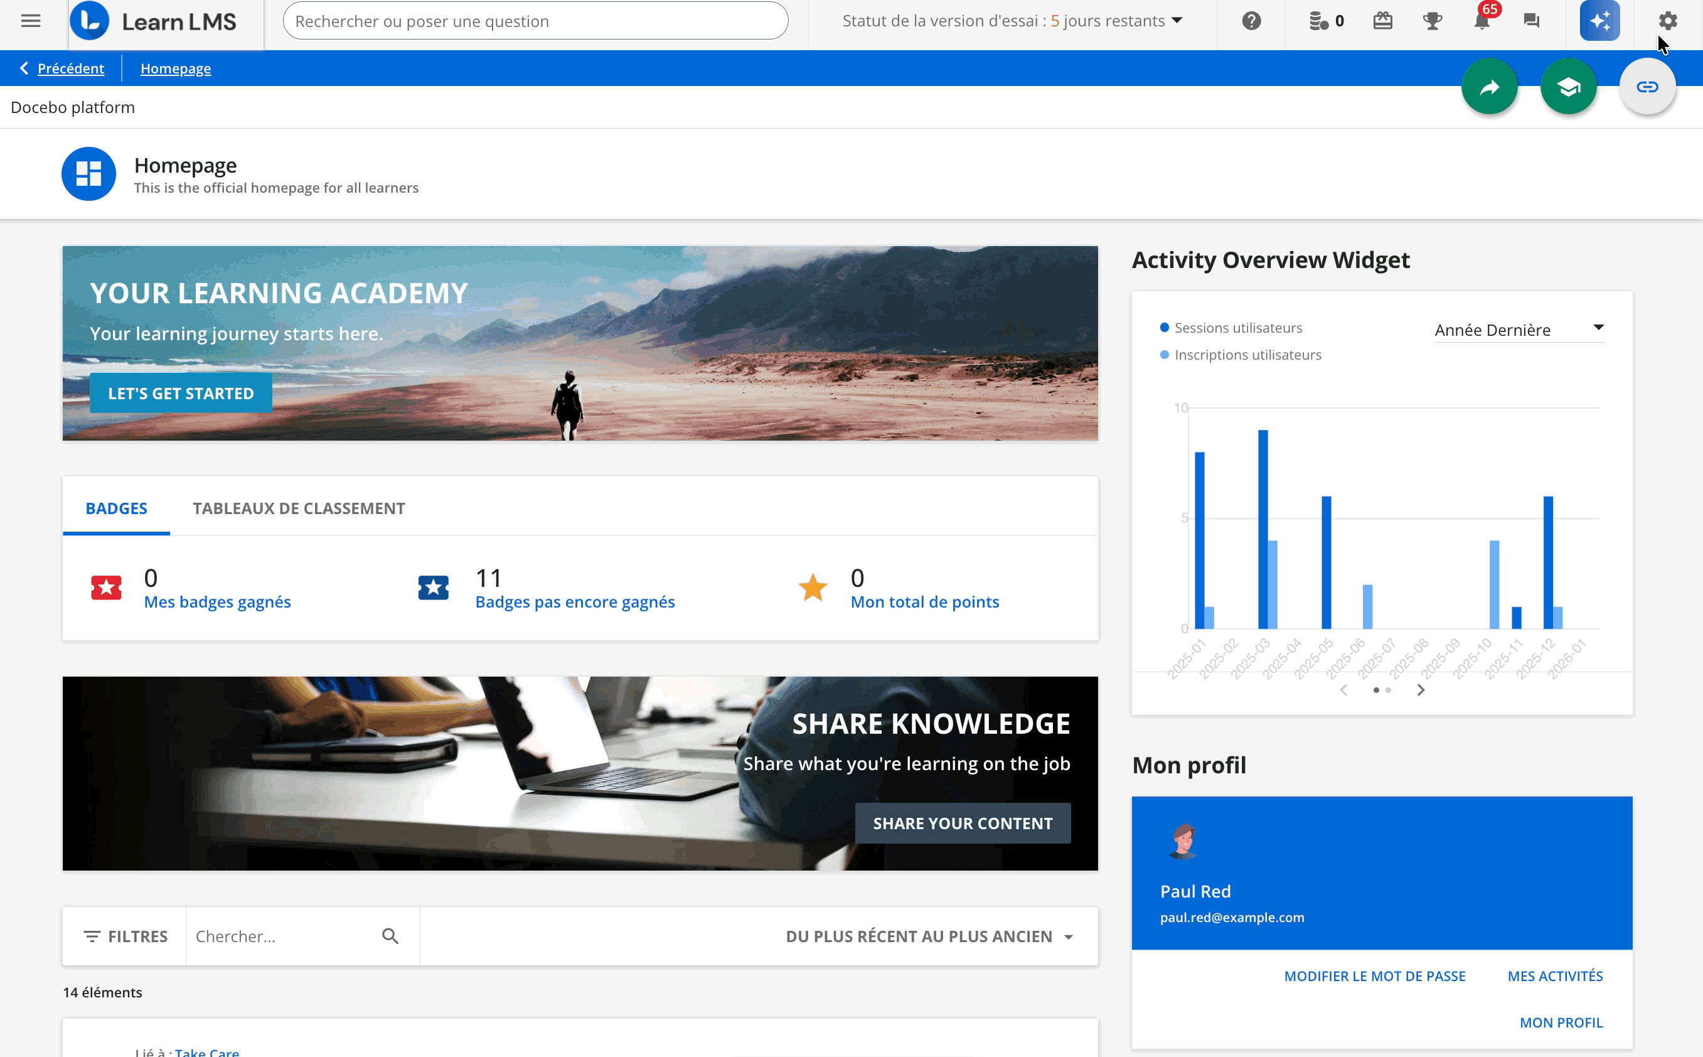The width and height of the screenshot is (1703, 1057).
Task: Copy page link with chain icon
Action: coord(1647,87)
